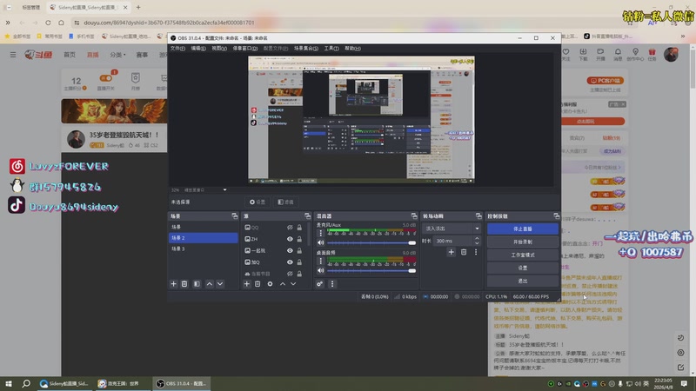Click 开始录制 button in OBS controls

pyautogui.click(x=523, y=242)
